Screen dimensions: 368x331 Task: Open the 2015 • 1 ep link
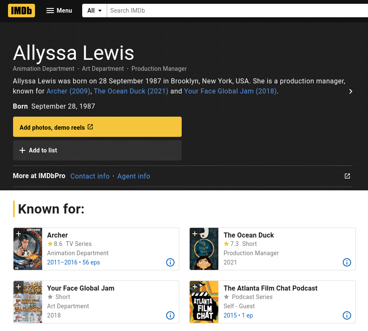(x=238, y=315)
